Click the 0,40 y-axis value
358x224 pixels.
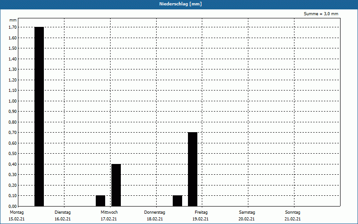13,164
